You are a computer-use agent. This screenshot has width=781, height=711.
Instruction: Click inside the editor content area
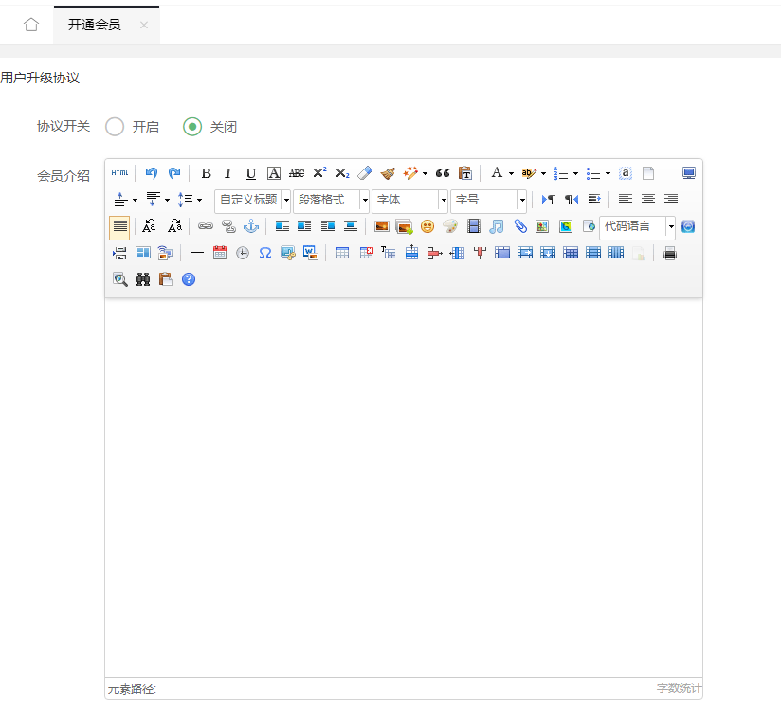pos(404,488)
